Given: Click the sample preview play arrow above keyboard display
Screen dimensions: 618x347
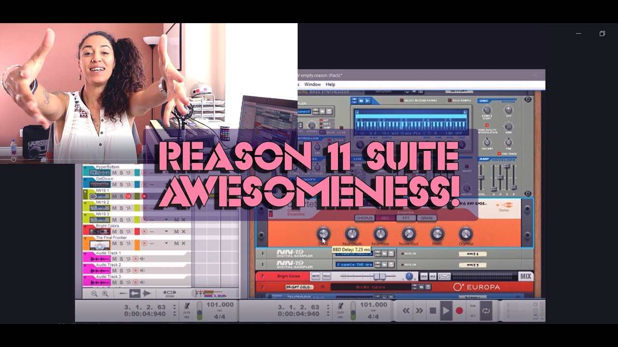Looking at the screenshot, I should coord(367,101).
